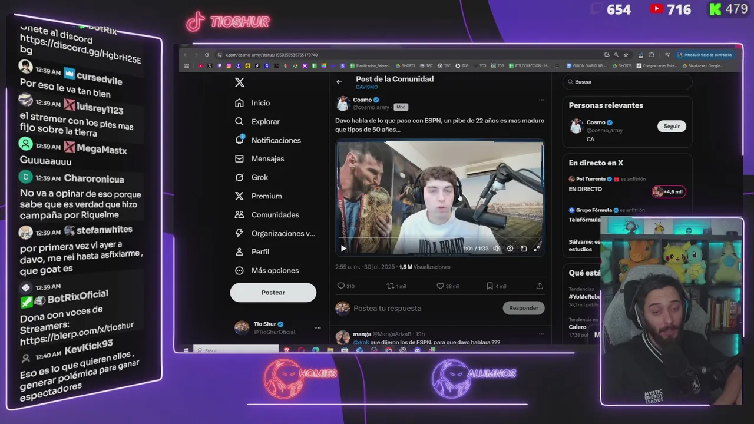
Task: Go to Inicio in X sidebar
Action: pos(252,103)
